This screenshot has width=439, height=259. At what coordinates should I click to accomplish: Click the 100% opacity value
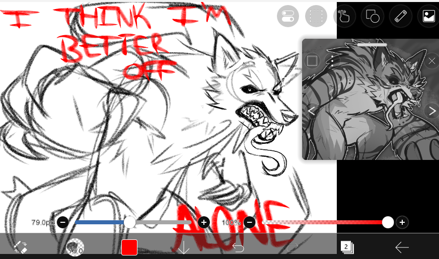point(232,223)
